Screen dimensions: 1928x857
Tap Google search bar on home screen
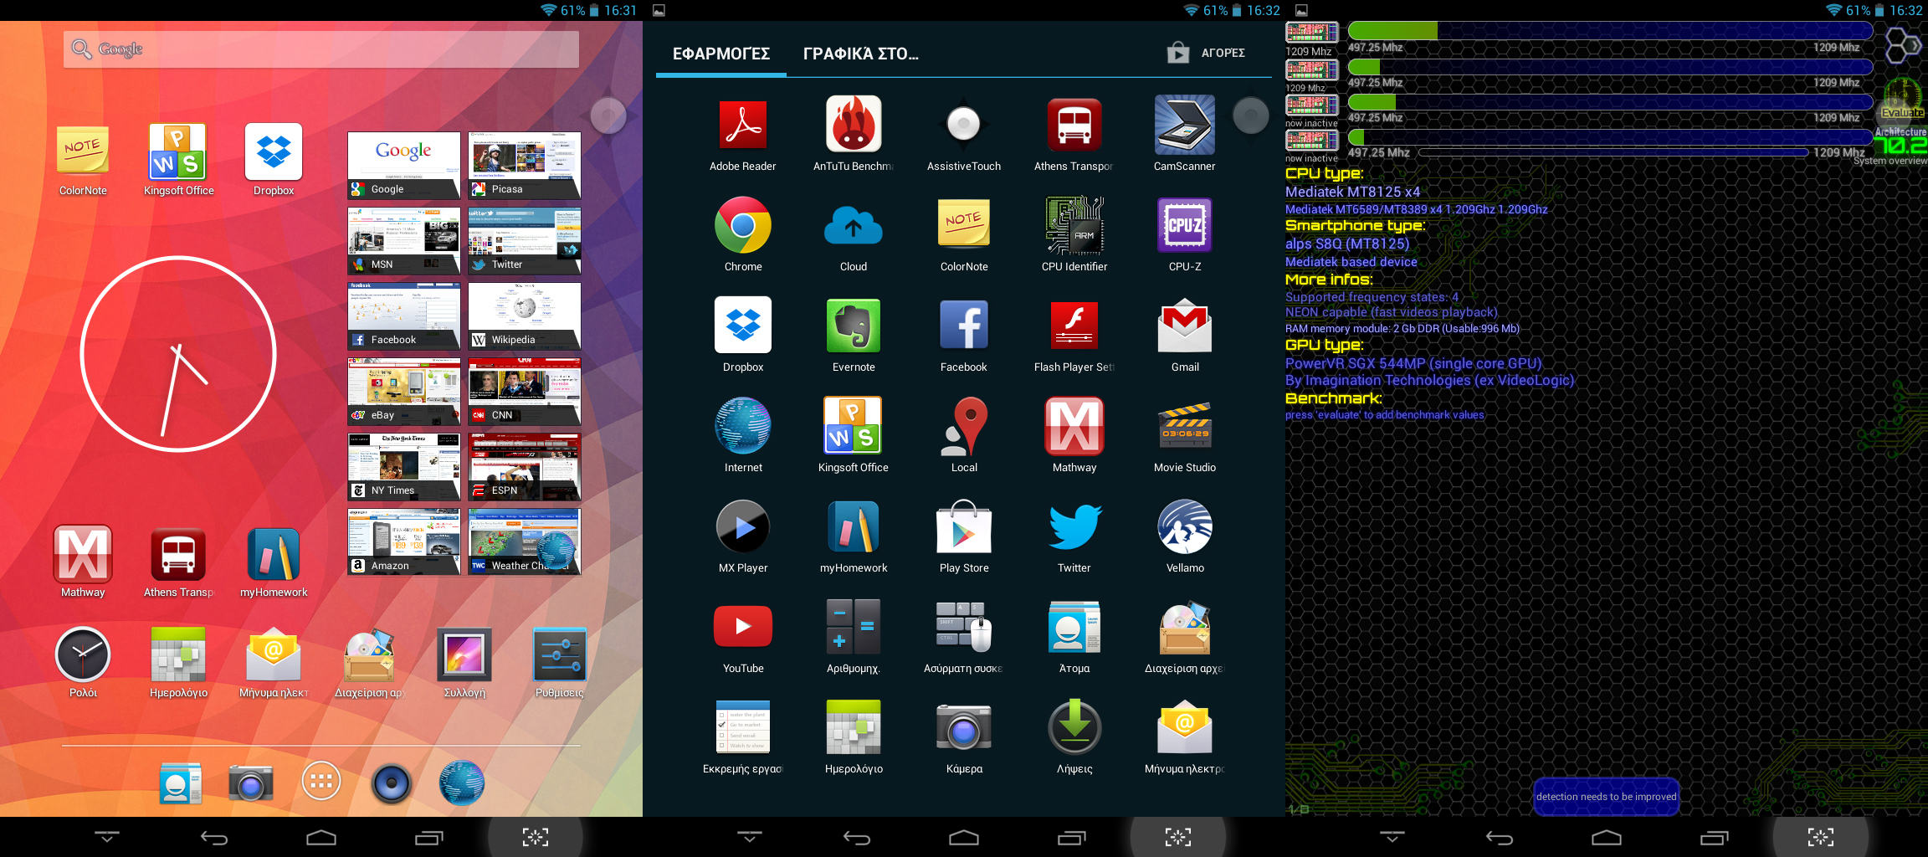click(321, 49)
